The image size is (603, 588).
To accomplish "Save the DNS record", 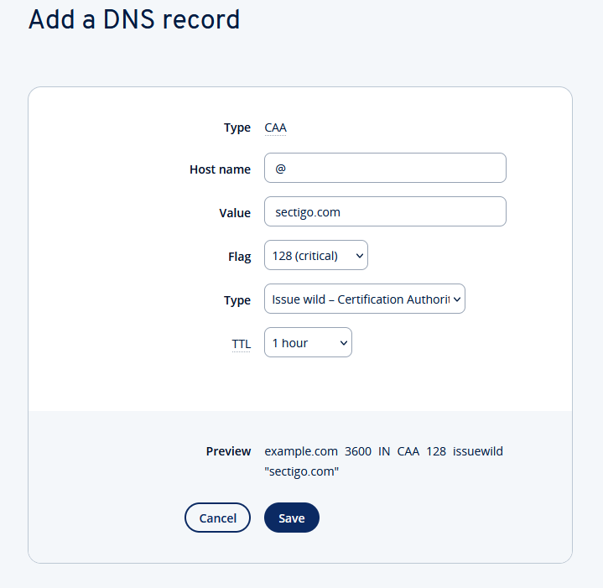I will pos(291,518).
